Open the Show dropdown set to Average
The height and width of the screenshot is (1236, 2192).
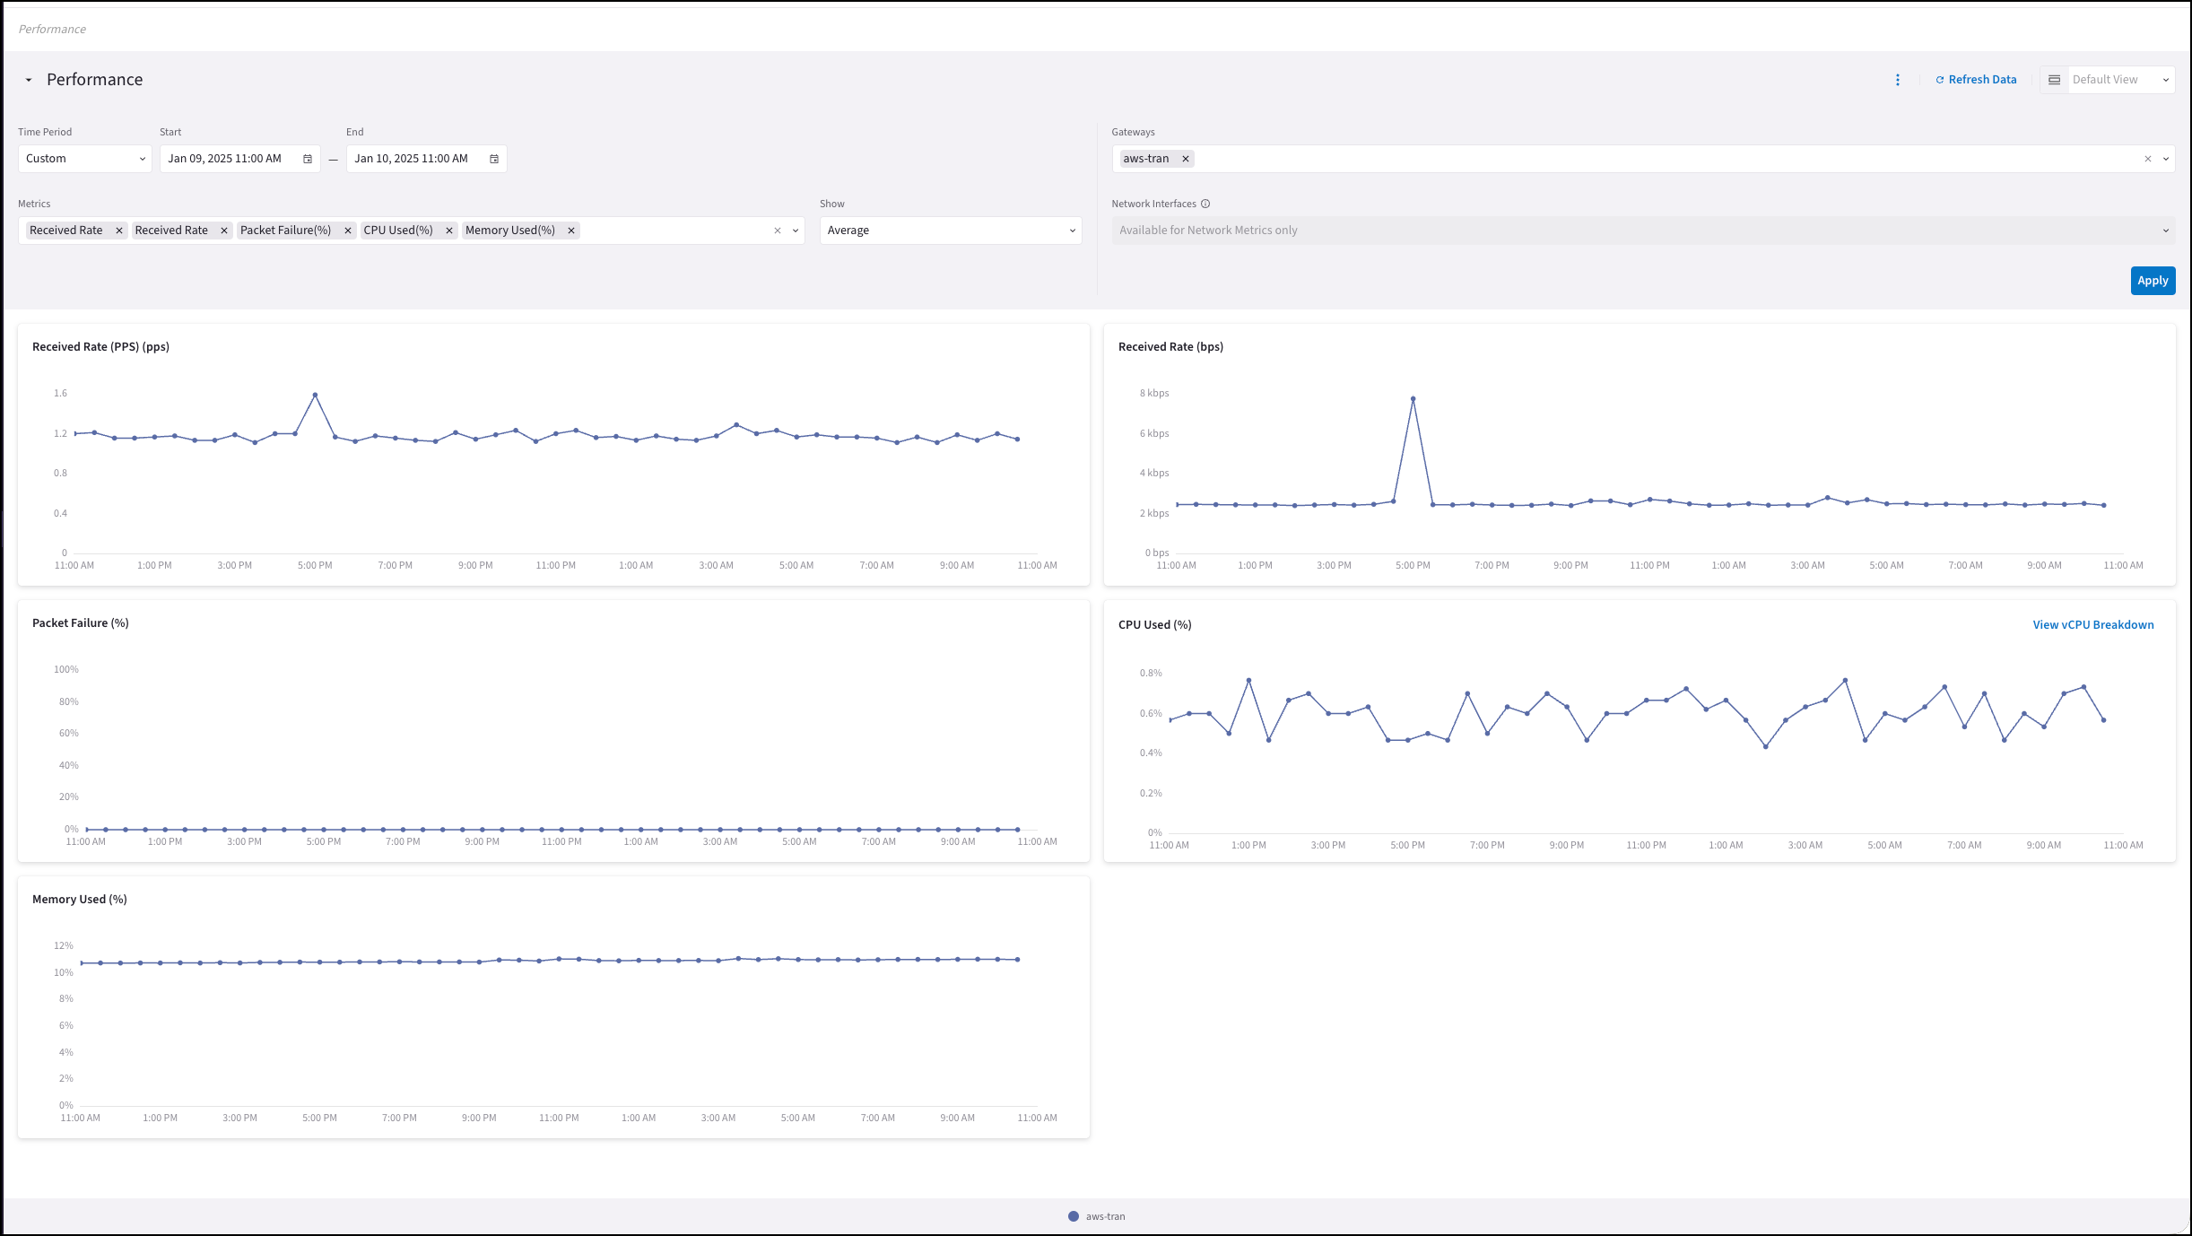(x=950, y=231)
